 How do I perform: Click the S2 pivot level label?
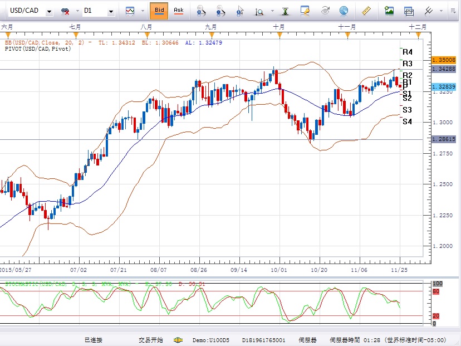point(407,99)
